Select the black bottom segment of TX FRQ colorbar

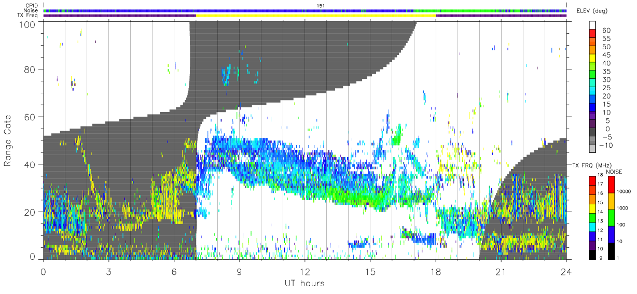tap(593, 255)
